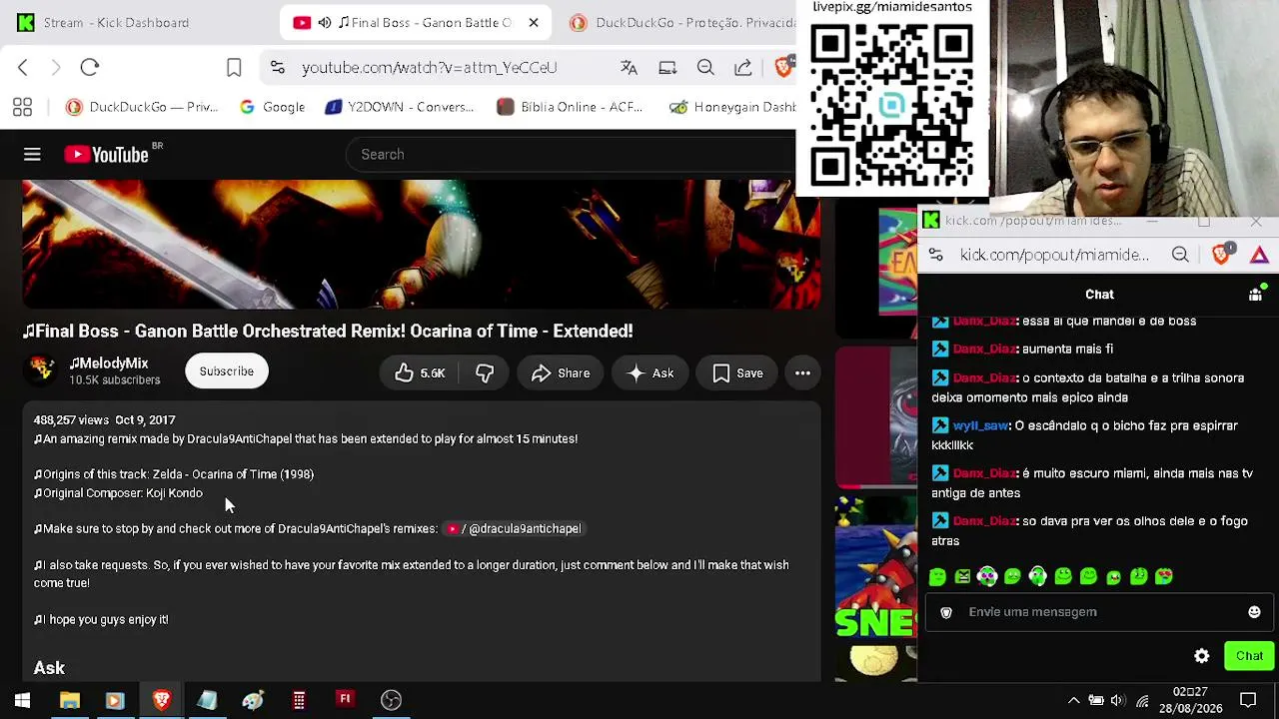
Task: Dislike the video with thumbs-down button
Action: click(x=485, y=373)
